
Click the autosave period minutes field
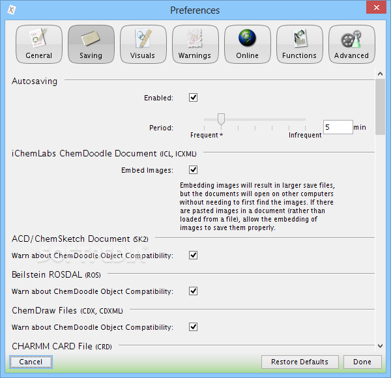pyautogui.click(x=338, y=127)
